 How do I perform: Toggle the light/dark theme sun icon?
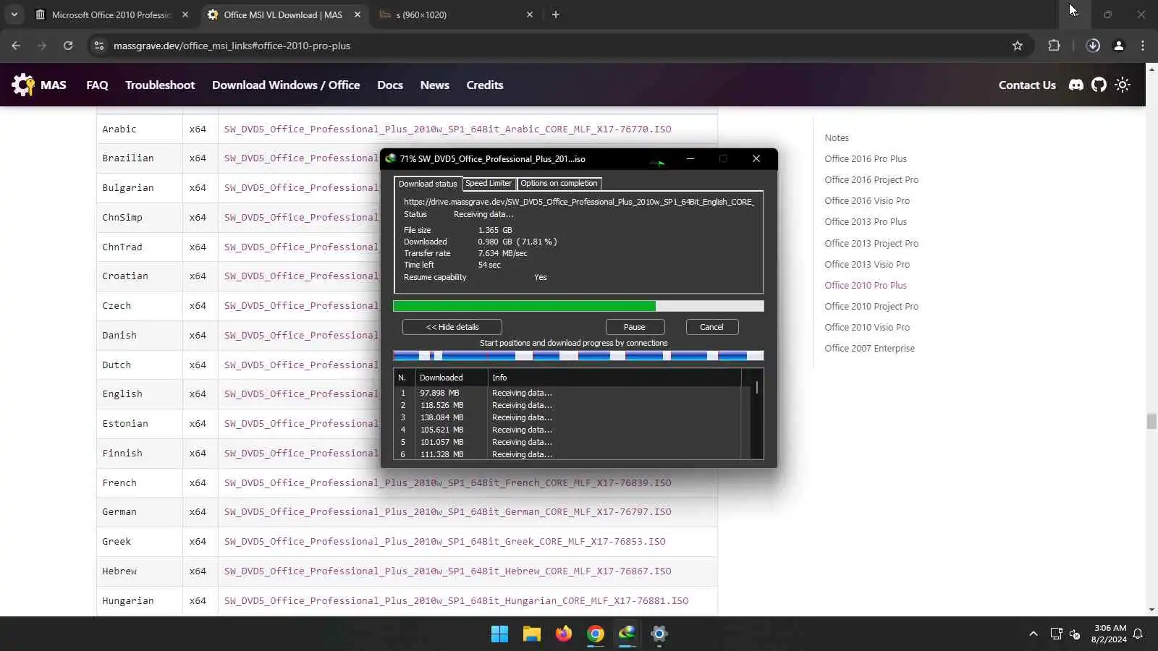tap(1123, 85)
